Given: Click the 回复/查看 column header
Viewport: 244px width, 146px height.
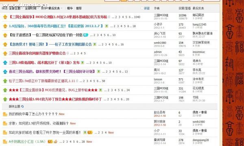Looking at the screenshot, I should coord(185,8).
